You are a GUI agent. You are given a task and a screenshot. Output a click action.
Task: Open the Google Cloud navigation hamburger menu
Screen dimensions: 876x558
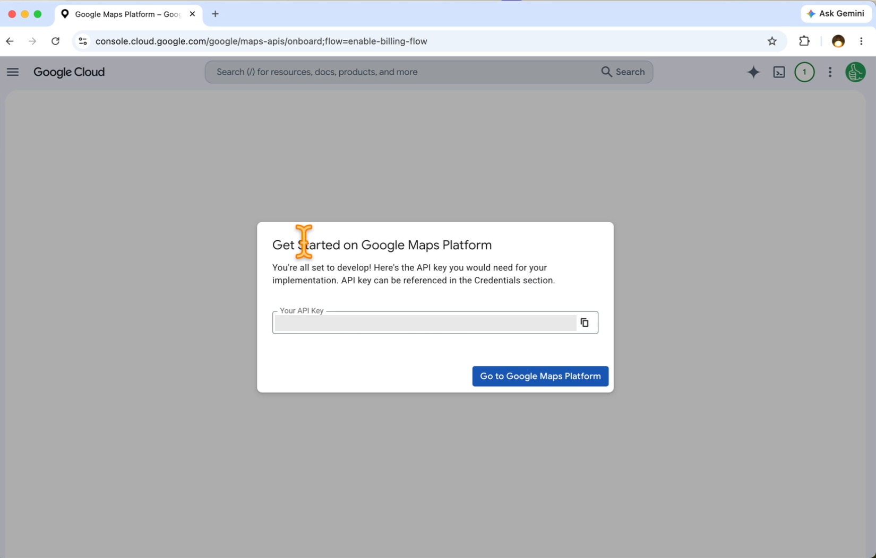click(x=13, y=72)
